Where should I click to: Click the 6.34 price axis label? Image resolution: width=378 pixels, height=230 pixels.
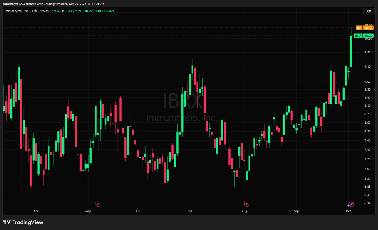tap(368, 203)
